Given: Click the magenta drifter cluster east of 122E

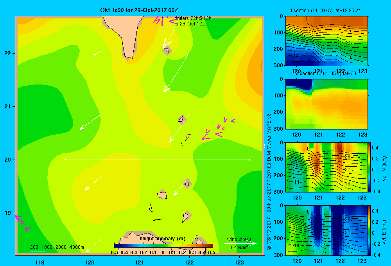Looking at the screenshot, I should [218, 129].
